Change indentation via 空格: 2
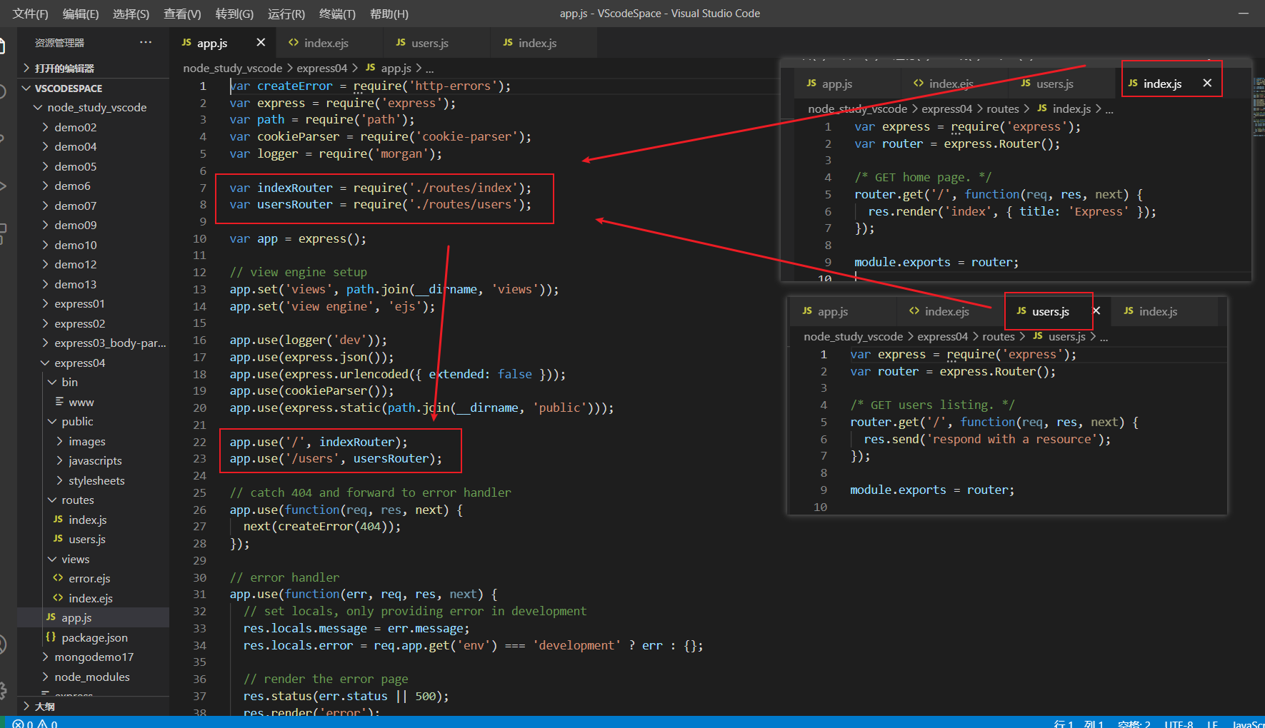 (x=1134, y=723)
